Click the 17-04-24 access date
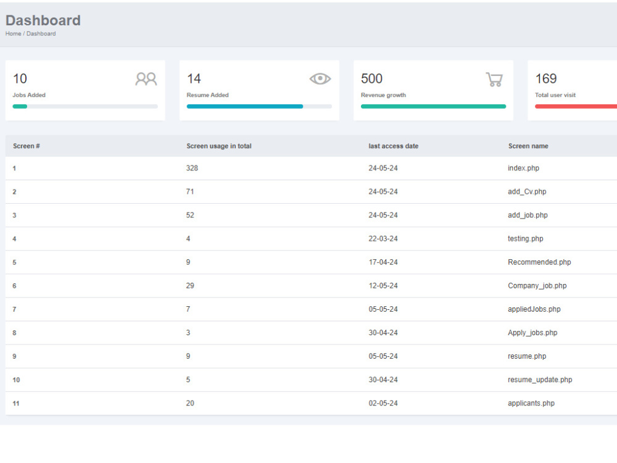This screenshot has width=617, height=463. coord(383,262)
